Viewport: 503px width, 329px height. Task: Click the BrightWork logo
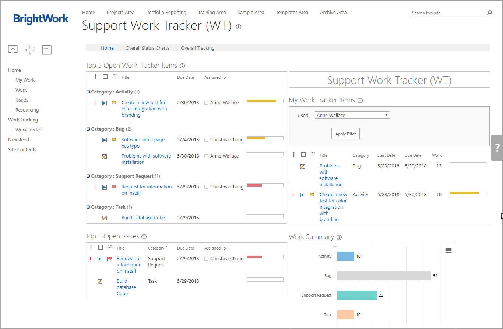coord(41,19)
